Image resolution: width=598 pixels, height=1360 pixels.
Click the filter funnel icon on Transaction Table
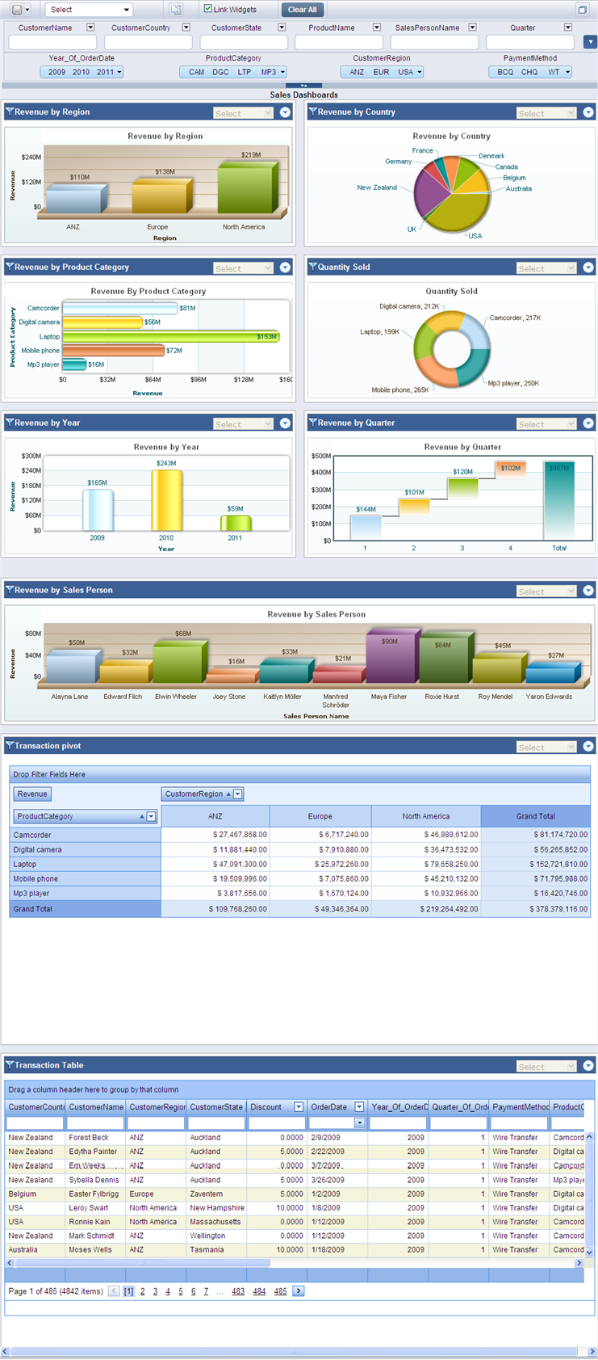coord(10,1065)
